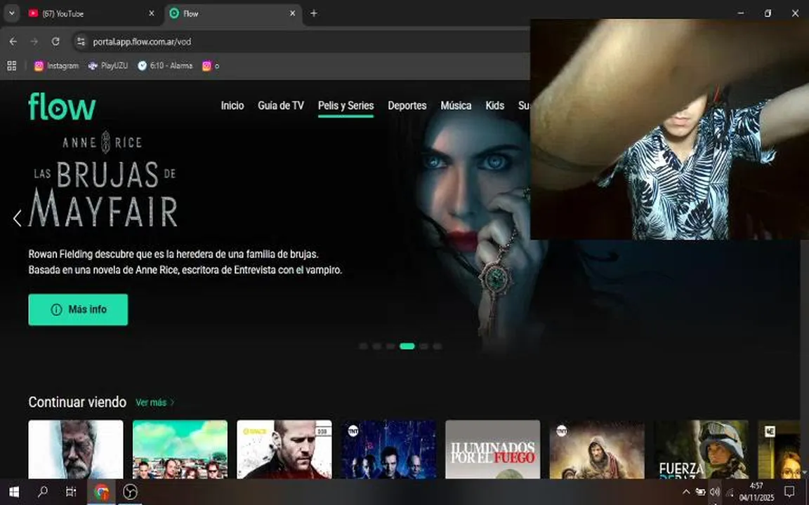
Task: Jump to second carousel dot
Action: 376,346
